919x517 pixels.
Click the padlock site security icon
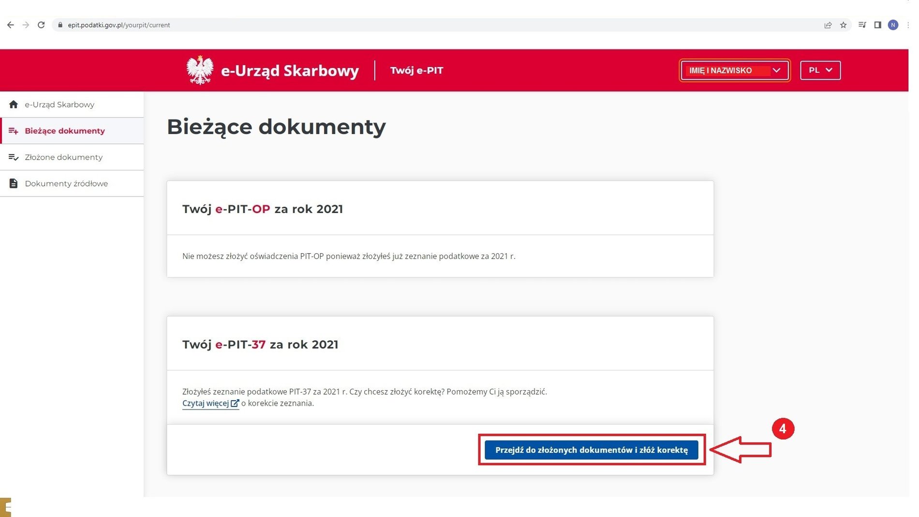point(60,25)
